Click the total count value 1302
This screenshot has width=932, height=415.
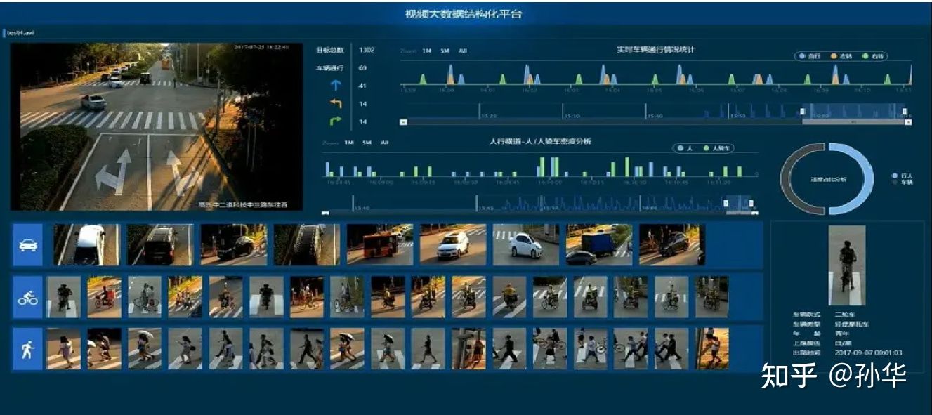[x=367, y=51]
